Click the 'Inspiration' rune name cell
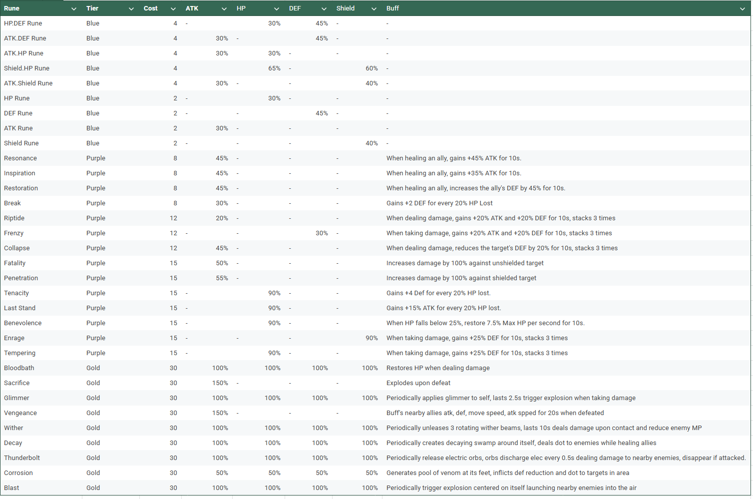The width and height of the screenshot is (753, 499). [41, 173]
